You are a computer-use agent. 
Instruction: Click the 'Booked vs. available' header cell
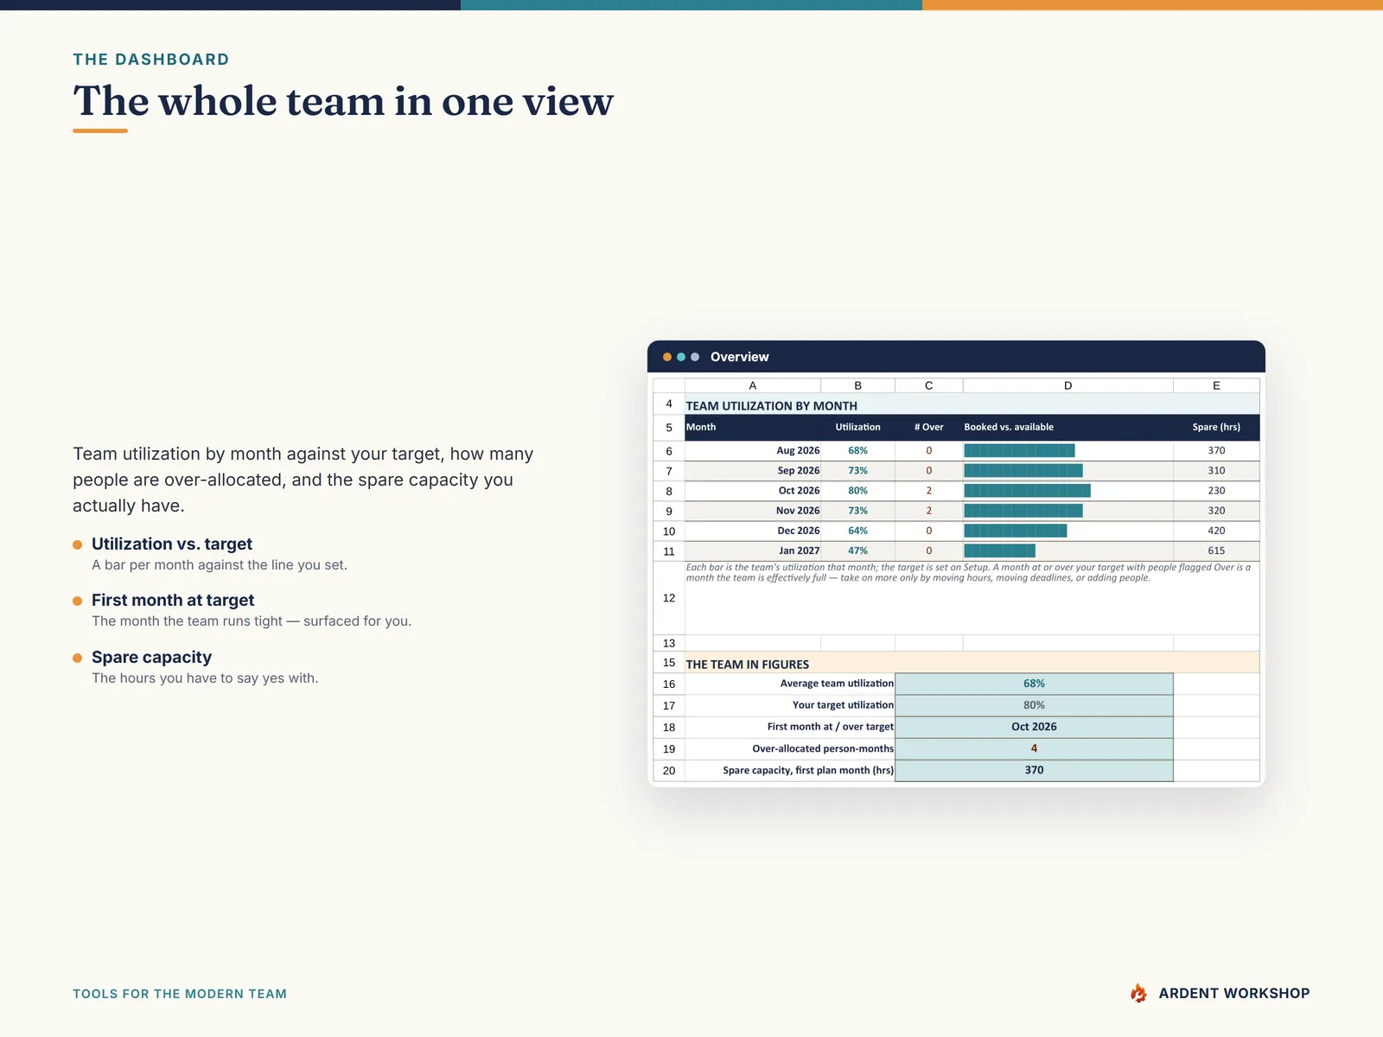click(x=1068, y=427)
